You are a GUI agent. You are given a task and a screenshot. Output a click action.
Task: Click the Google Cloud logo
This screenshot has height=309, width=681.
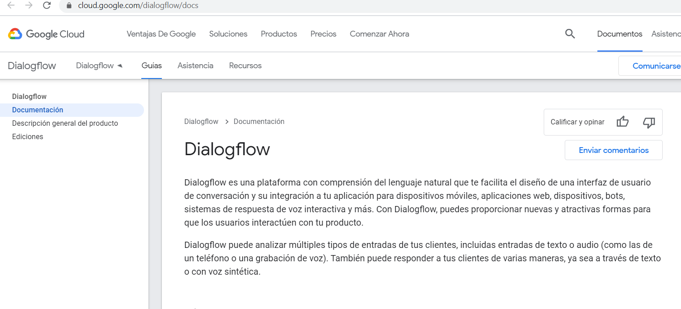(x=45, y=34)
